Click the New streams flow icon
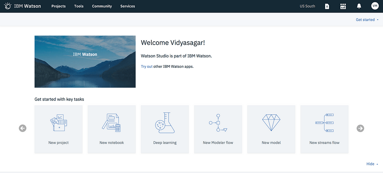Image resolution: width=383 pixels, height=173 pixels. pyautogui.click(x=324, y=123)
